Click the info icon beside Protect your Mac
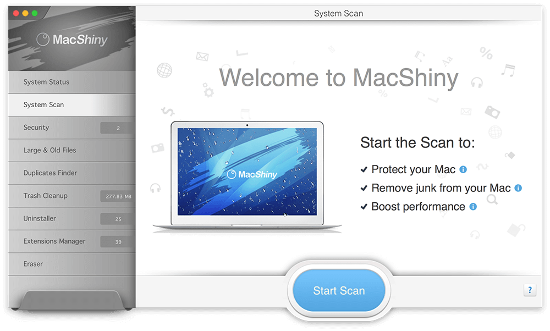The height and width of the screenshot is (331, 550). tap(463, 170)
